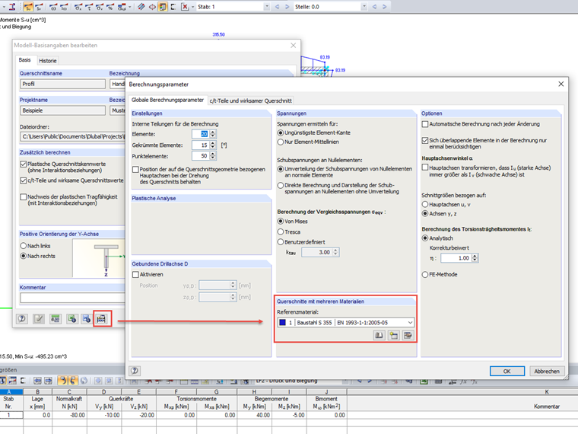The image size is (578, 434).
Task: Click hatched section view toolbar icon
Action: (x=141, y=7)
